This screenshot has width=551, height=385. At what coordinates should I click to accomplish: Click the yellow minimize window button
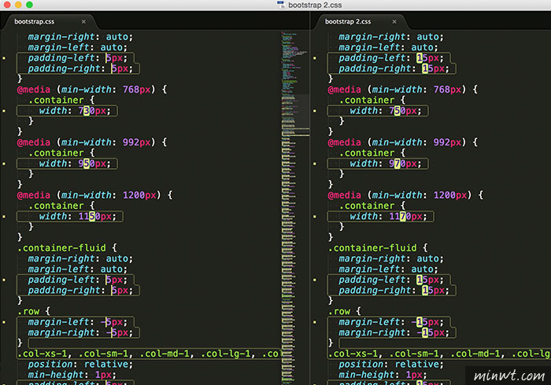tap(18, 5)
